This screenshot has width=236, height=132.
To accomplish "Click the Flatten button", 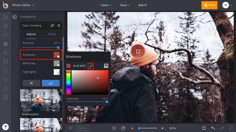I will coord(82,128).
